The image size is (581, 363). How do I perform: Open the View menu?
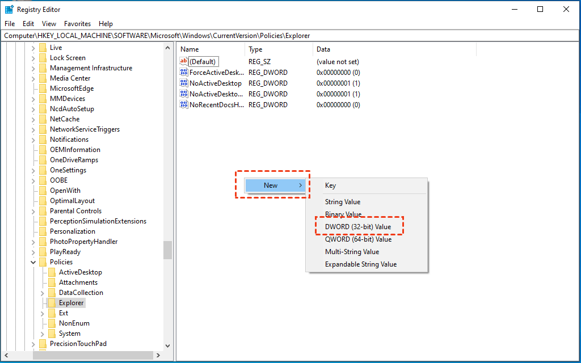[x=49, y=24]
